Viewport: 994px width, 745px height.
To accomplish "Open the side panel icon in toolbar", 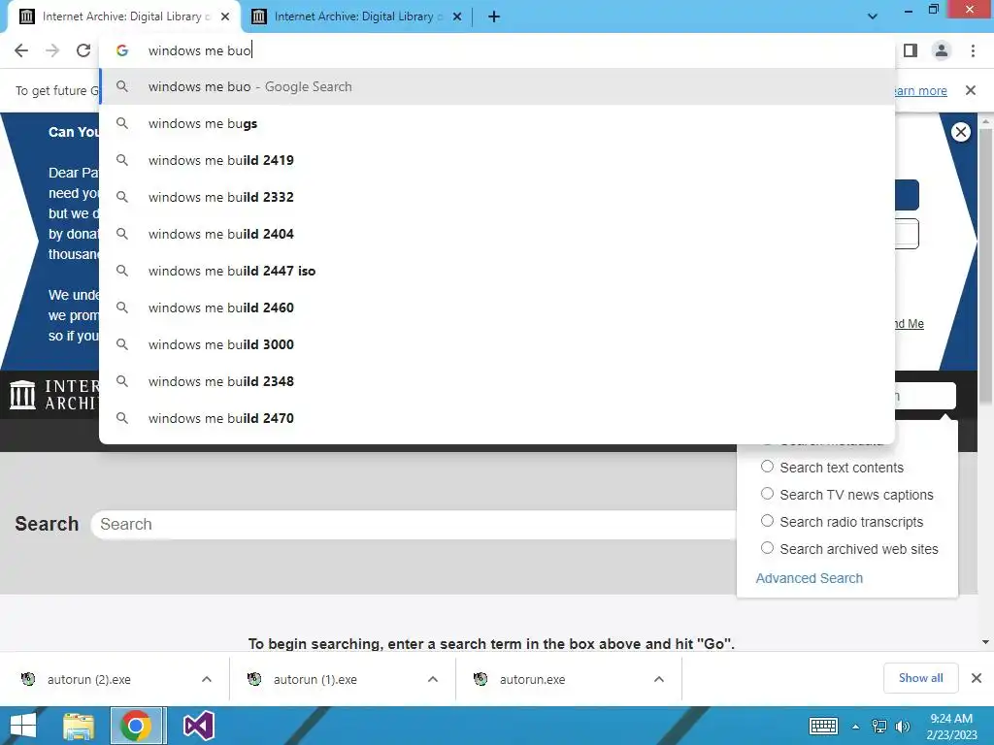I will coord(911,50).
